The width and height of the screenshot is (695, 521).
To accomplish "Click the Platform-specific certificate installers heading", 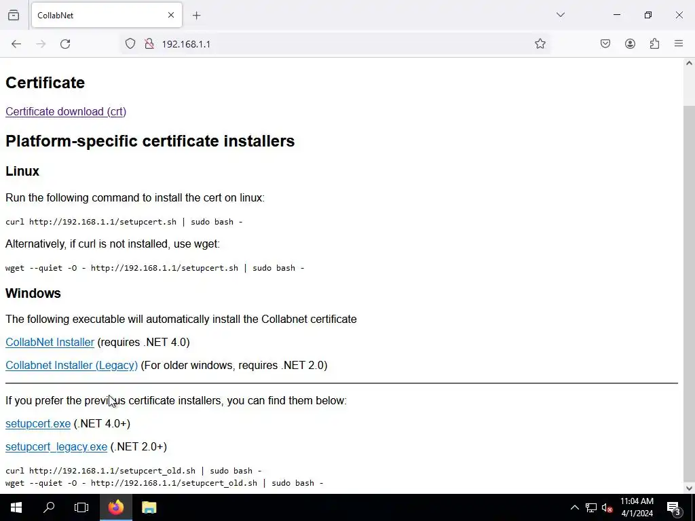I will click(x=150, y=141).
